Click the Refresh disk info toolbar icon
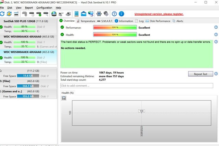The width and height of the screenshot is (219, 146). tap(2, 14)
